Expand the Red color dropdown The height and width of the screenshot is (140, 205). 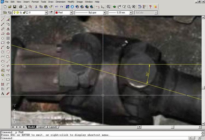click(71, 13)
